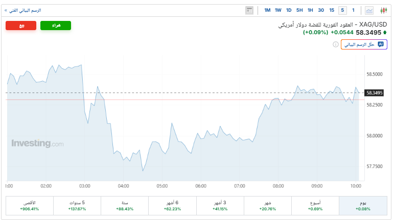Open the news overlay icon in toolbar

[249, 10]
